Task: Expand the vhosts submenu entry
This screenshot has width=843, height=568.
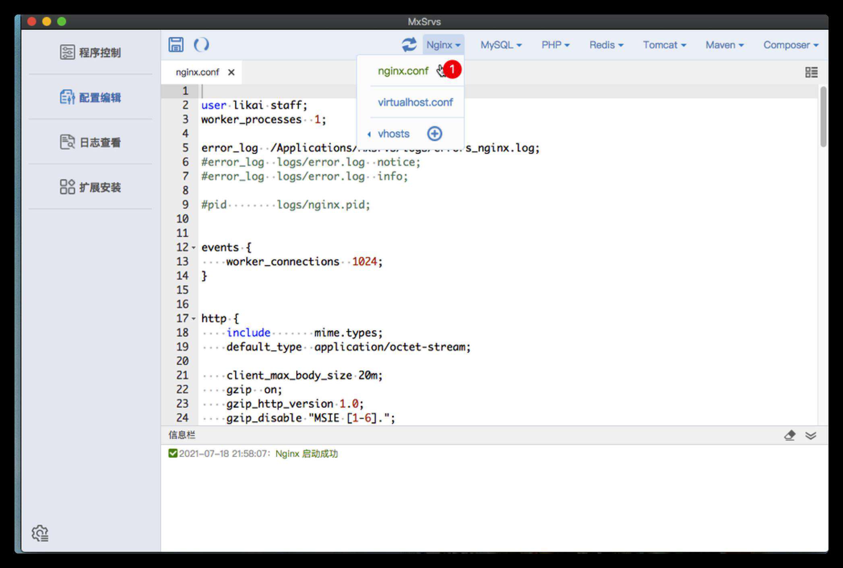Action: tap(393, 134)
